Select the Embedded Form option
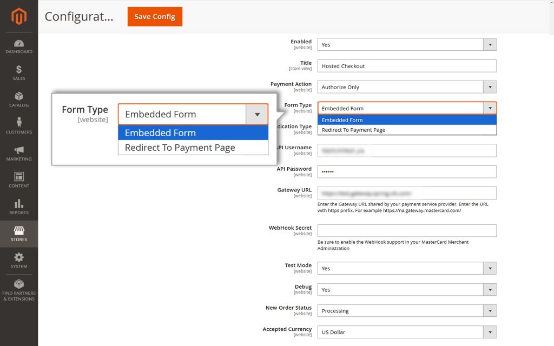 point(159,132)
